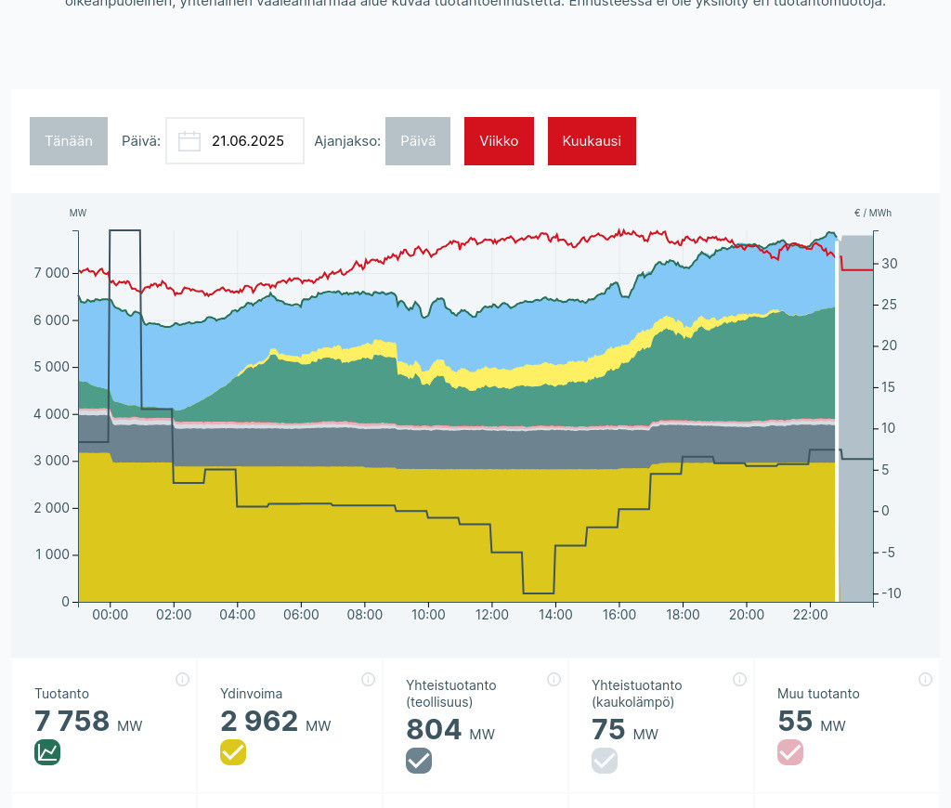951x808 pixels.
Task: Uncheck Muu tuotanto pink checkbox
Action: (x=790, y=752)
